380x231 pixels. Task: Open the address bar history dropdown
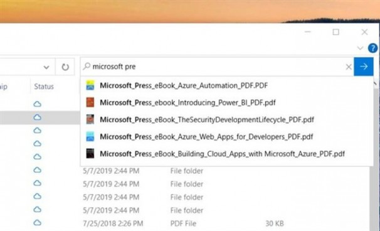46,67
